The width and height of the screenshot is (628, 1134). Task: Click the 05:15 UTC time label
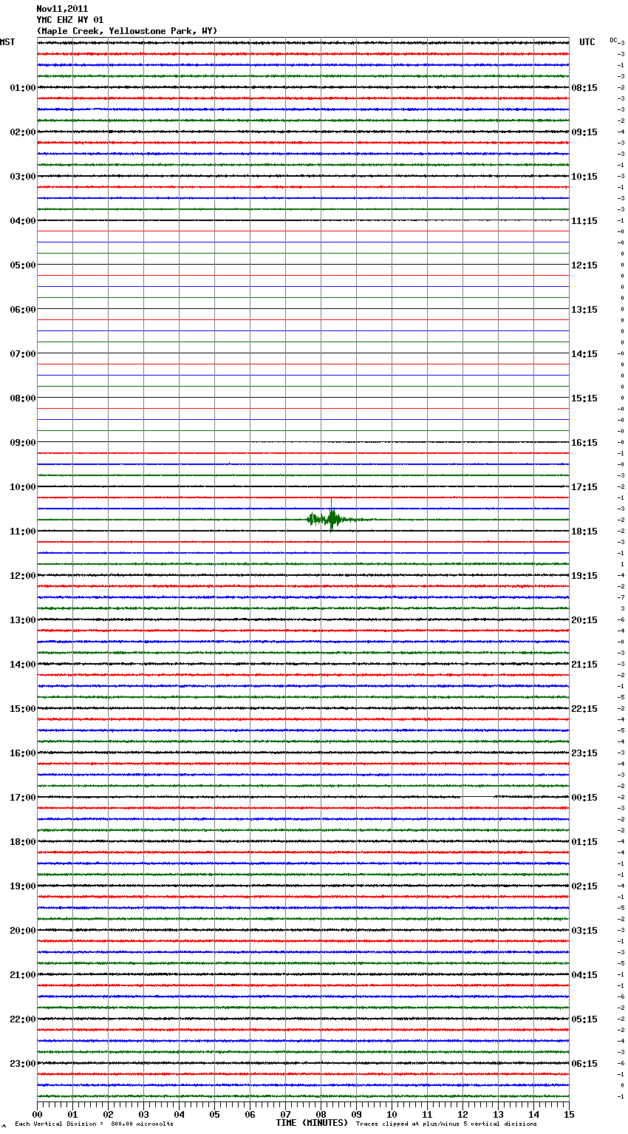point(584,1019)
